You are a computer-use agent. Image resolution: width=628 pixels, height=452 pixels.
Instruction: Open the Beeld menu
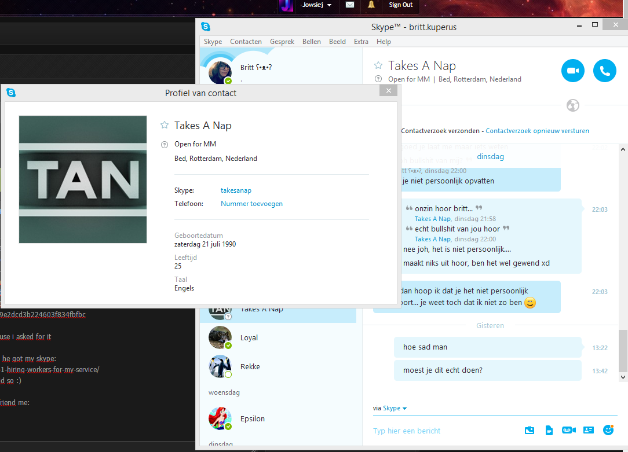[x=337, y=42]
